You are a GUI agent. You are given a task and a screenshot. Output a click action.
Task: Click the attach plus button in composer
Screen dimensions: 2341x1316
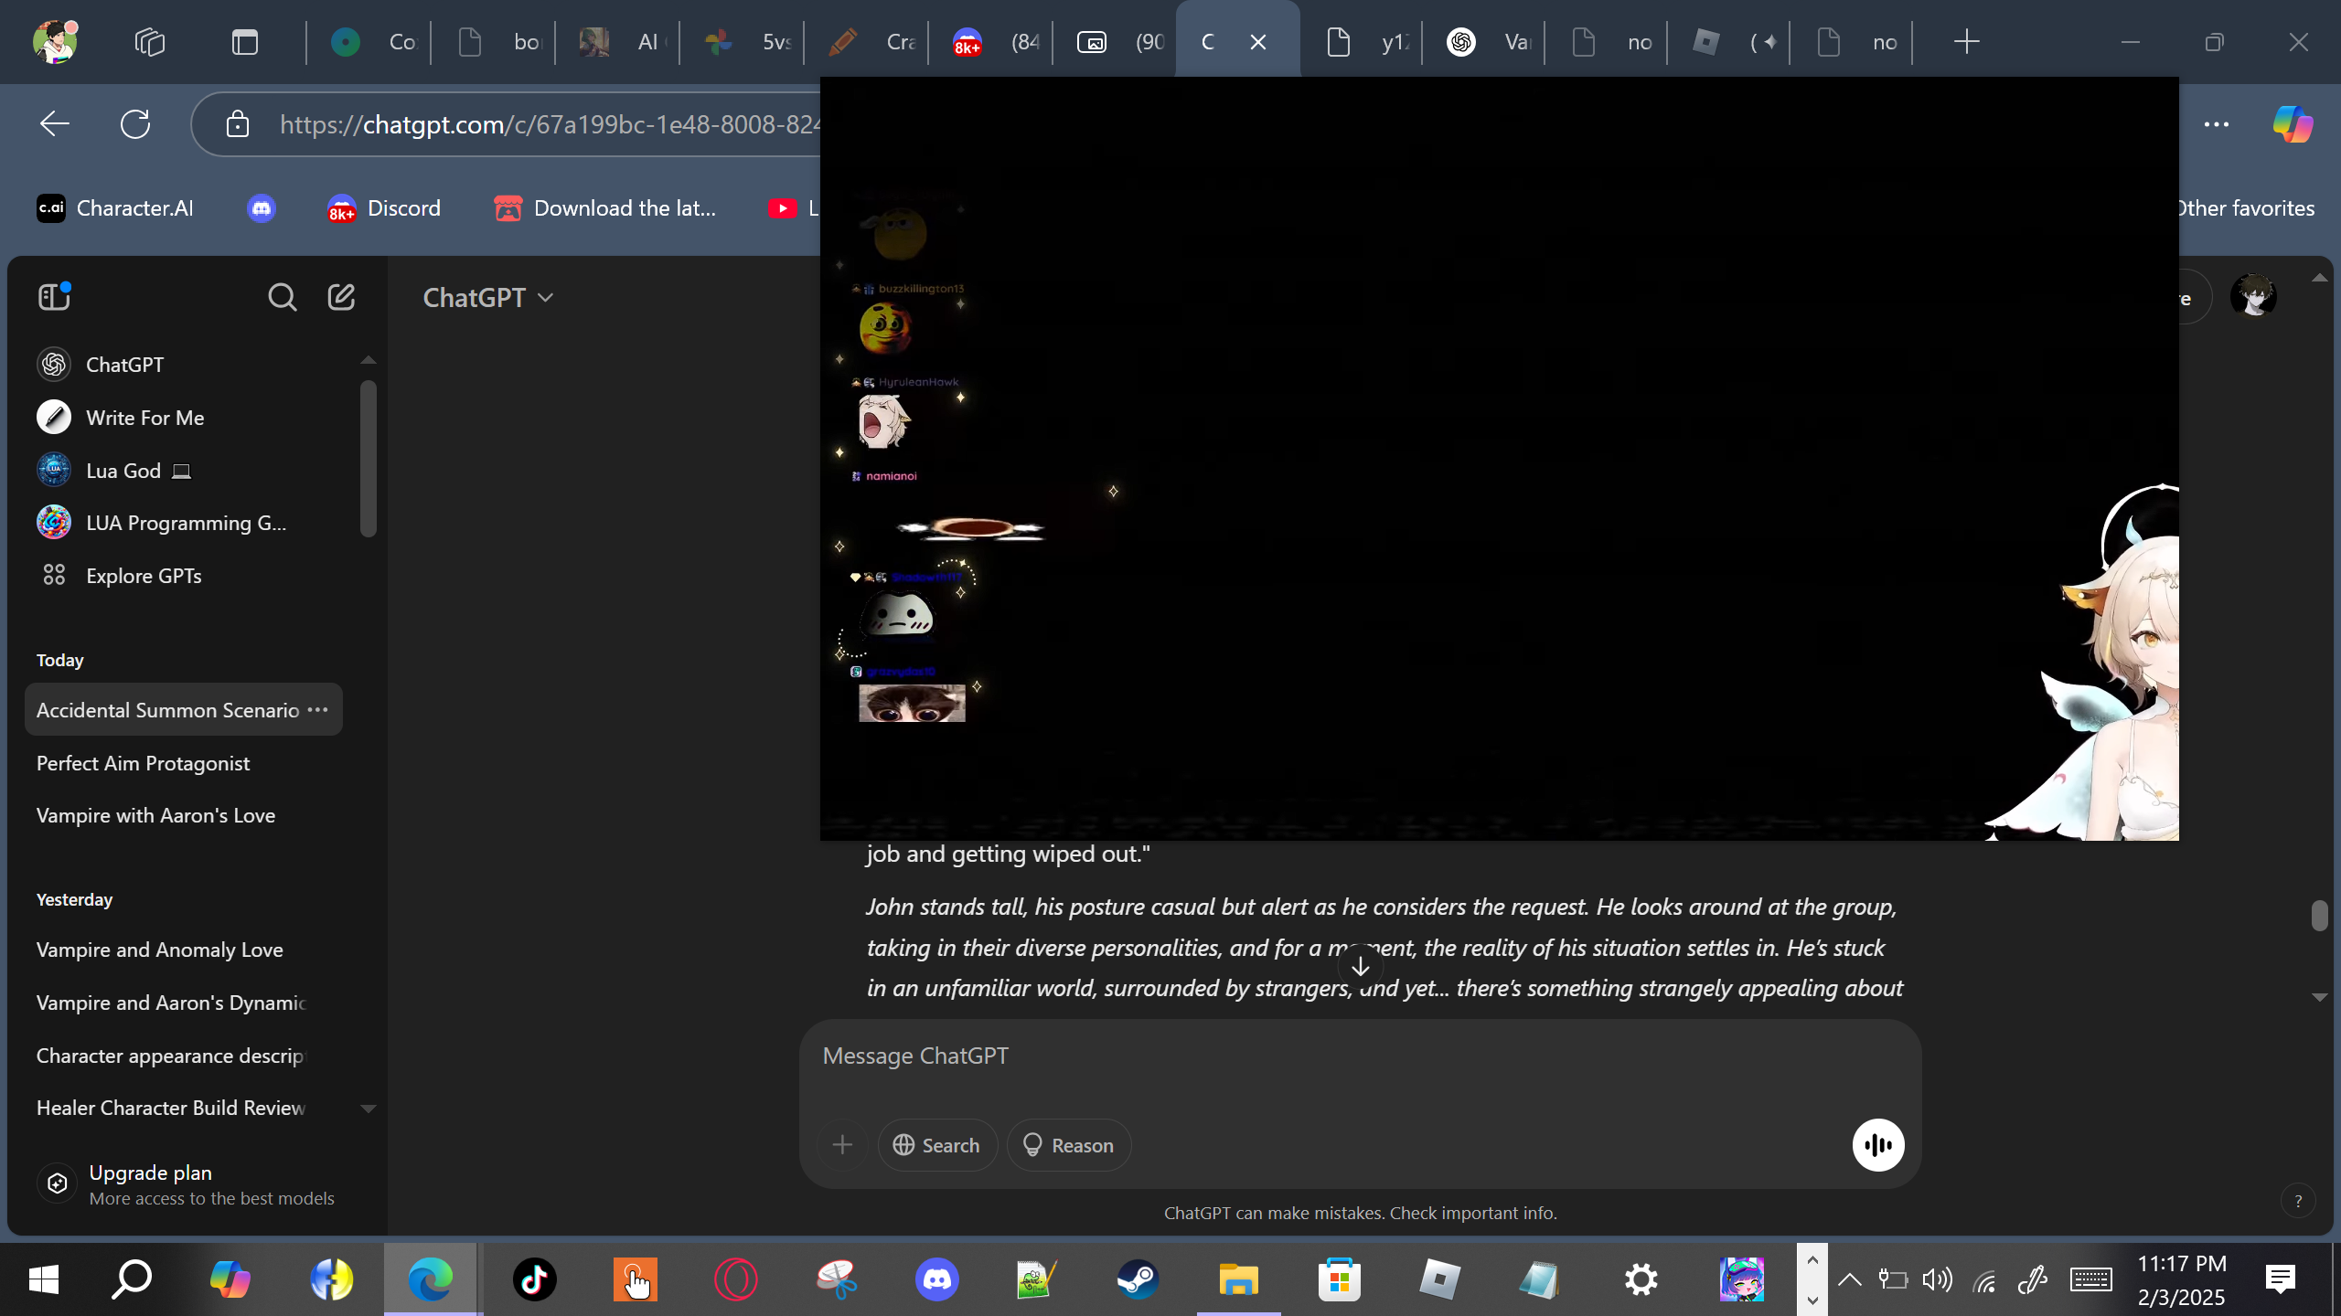point(842,1145)
